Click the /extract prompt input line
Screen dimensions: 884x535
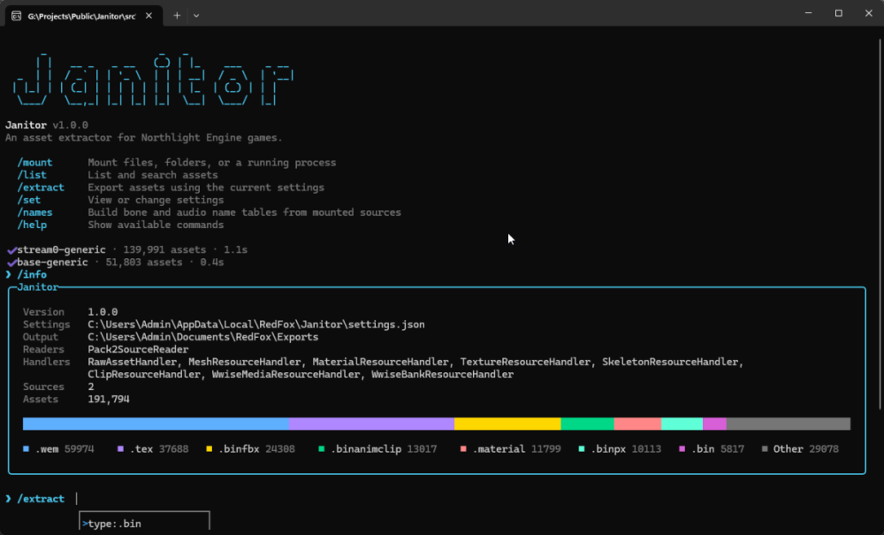pyautogui.click(x=42, y=499)
